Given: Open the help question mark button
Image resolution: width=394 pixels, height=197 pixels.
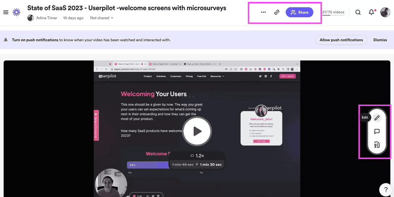Looking at the screenshot, I should (385, 190).
